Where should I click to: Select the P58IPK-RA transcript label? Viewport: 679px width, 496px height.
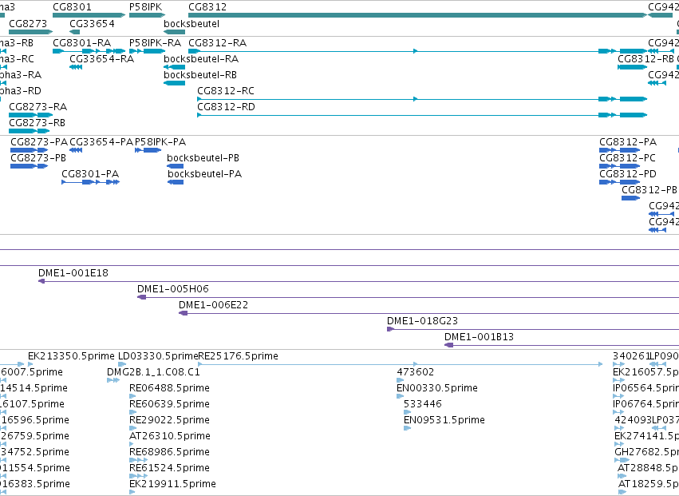[155, 43]
